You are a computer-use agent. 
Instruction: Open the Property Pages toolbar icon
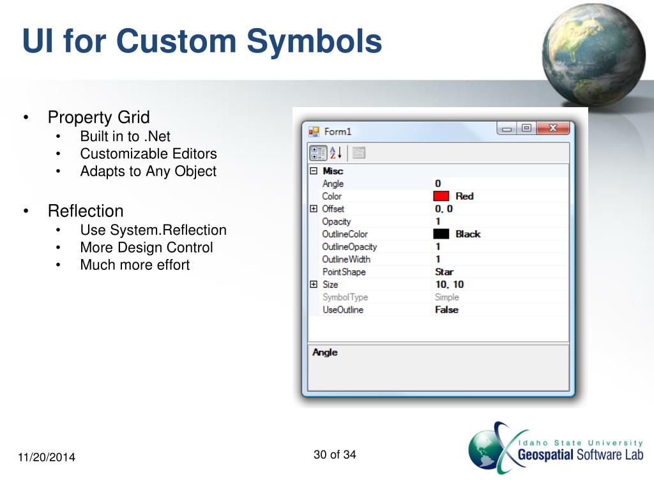pyautogui.click(x=359, y=153)
